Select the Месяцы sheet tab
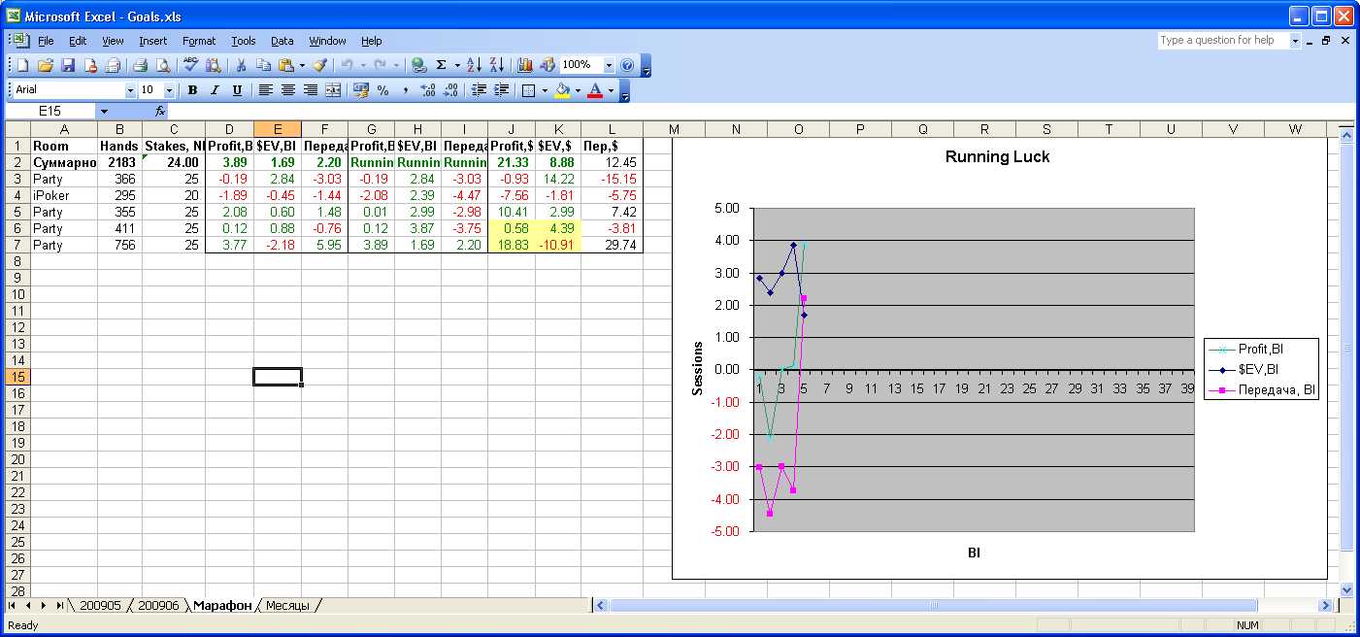 point(288,606)
